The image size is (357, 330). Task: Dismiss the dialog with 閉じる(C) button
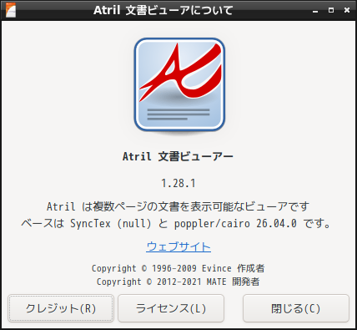[296, 308]
